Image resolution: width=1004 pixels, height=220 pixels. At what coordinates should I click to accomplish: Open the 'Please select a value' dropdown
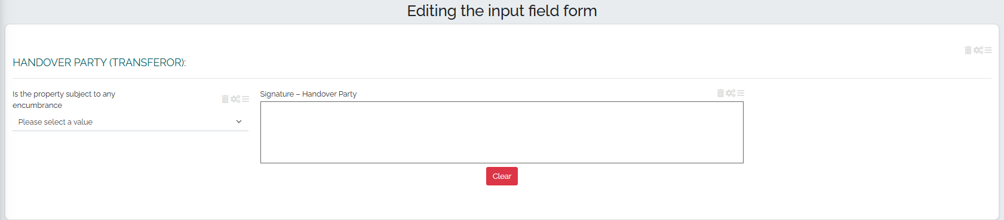coord(130,122)
